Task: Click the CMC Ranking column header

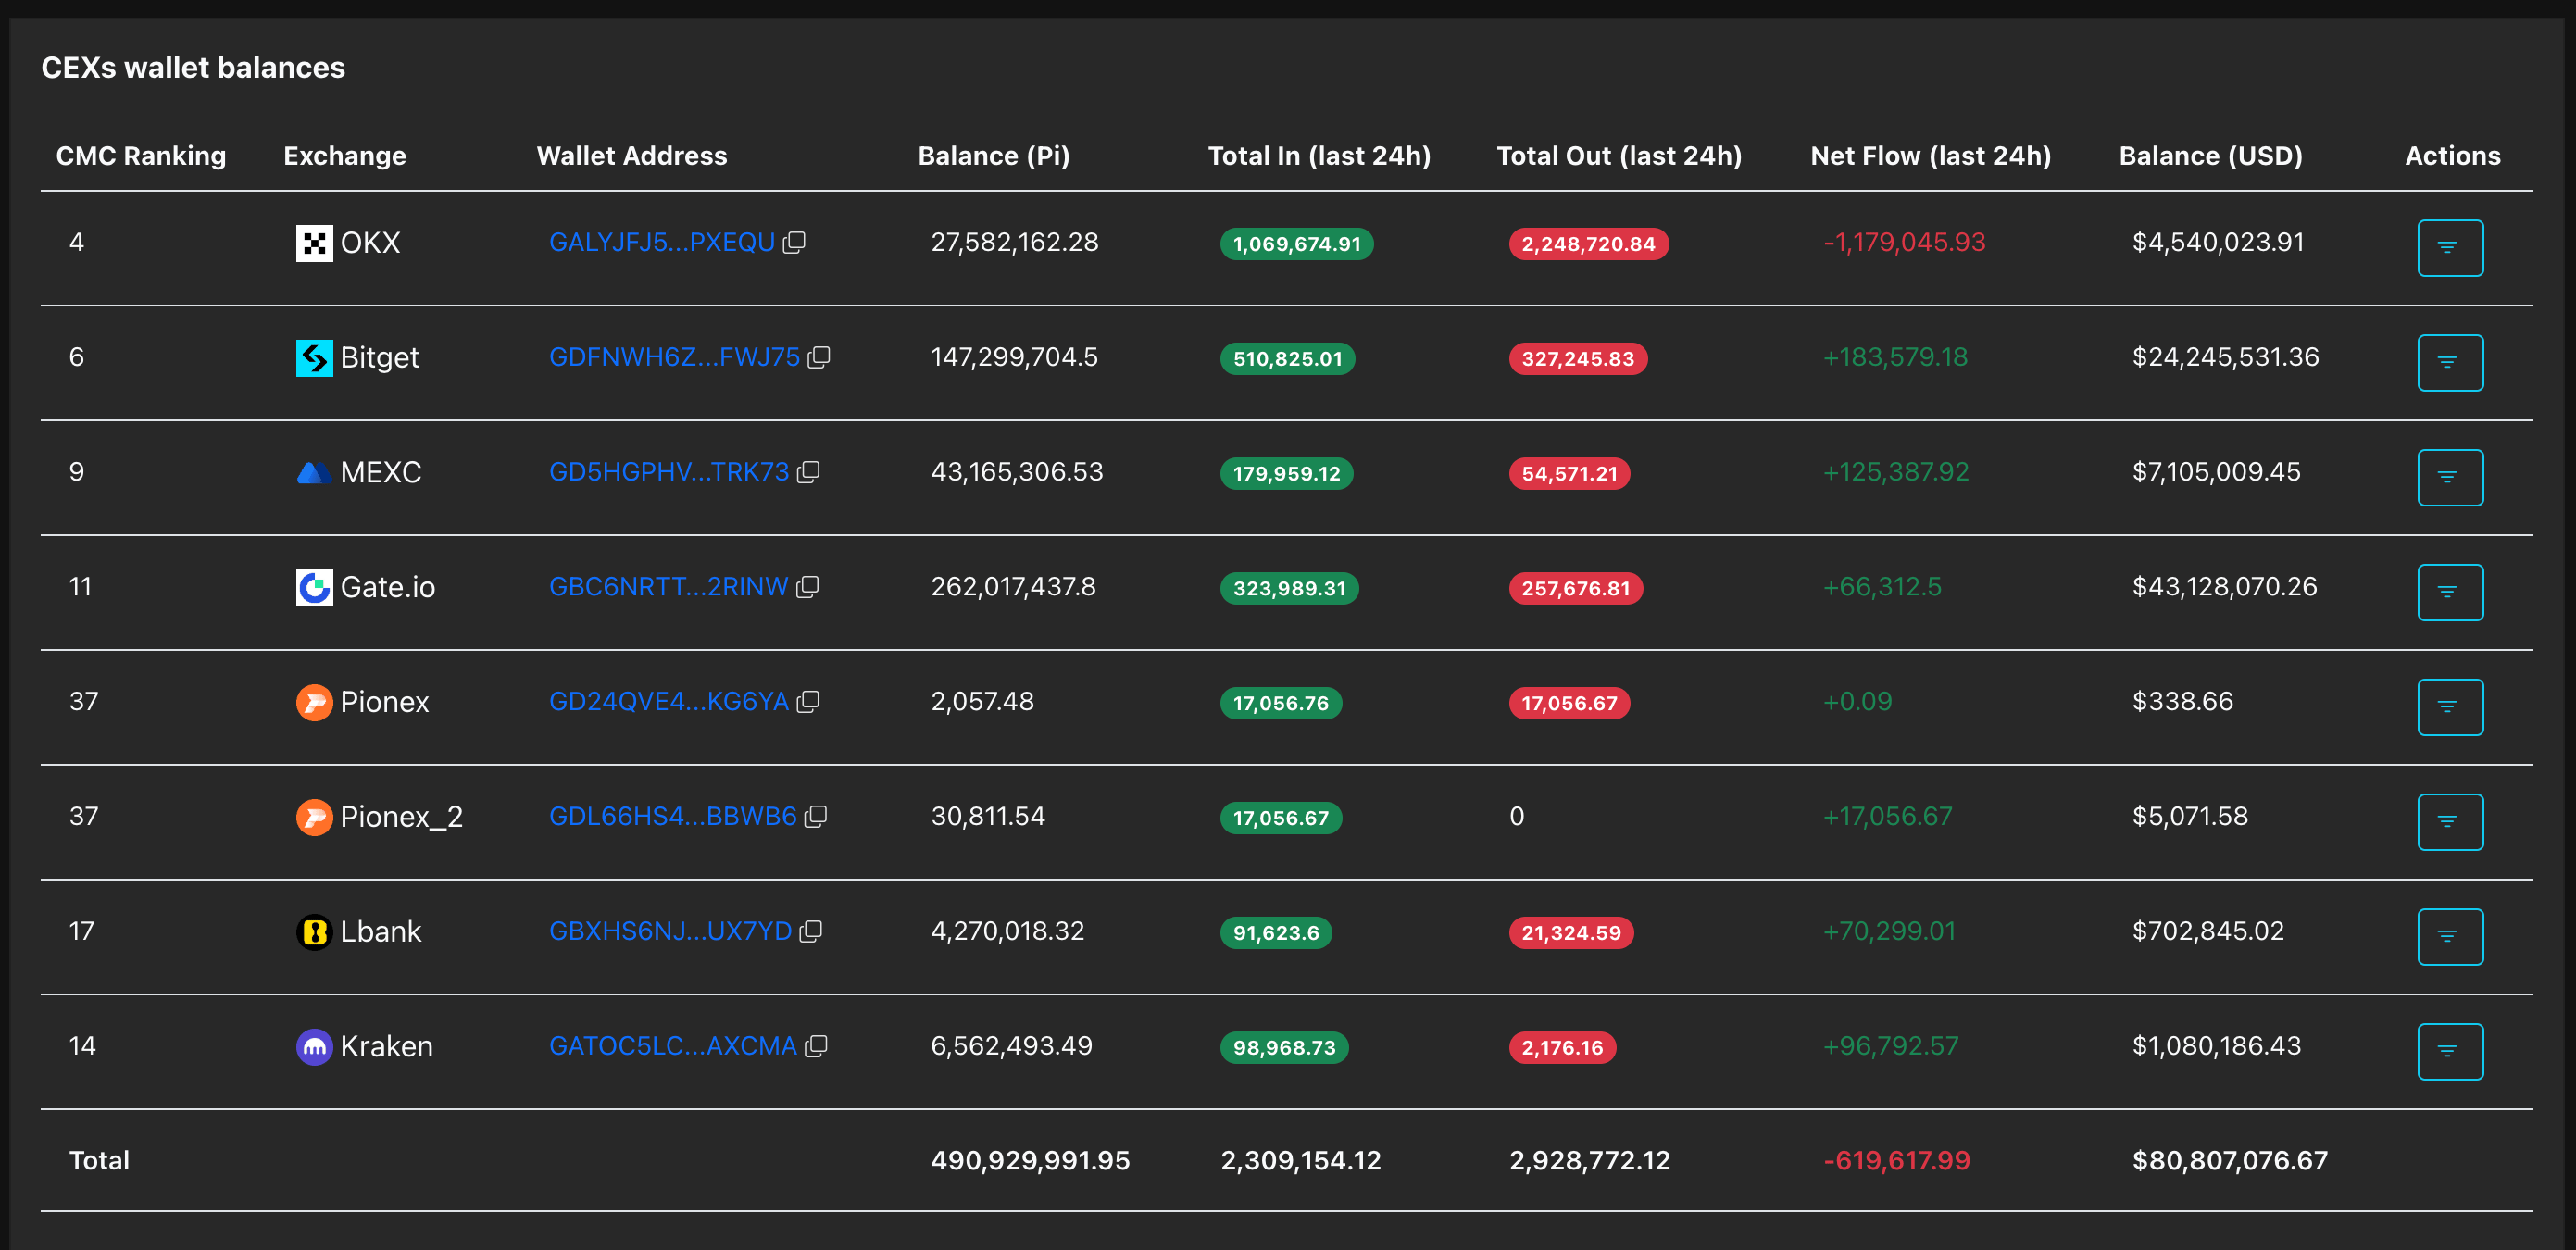Action: (141, 156)
